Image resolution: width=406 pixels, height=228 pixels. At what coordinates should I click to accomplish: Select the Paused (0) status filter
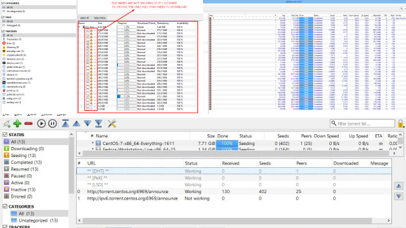pyautogui.click(x=36, y=176)
